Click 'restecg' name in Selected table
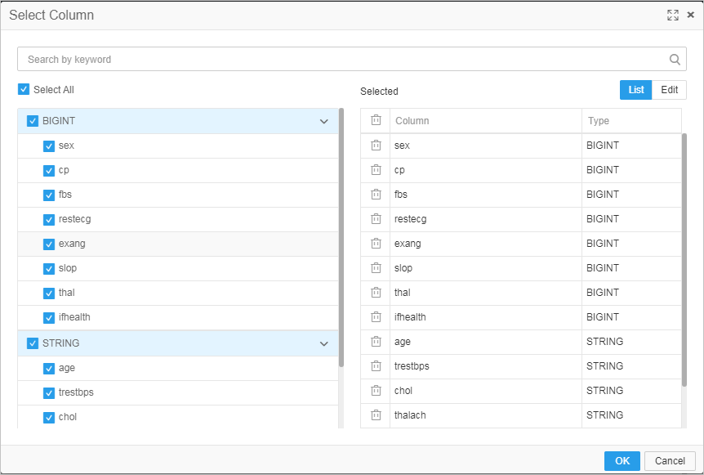 410,219
